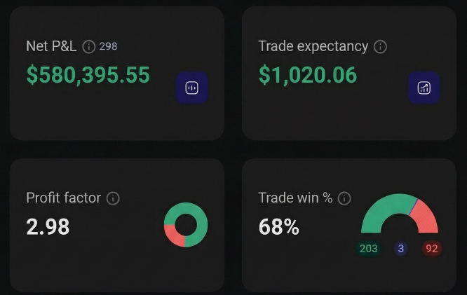Click the Net P&L info icon
The height and width of the screenshot is (295, 467).
tap(88, 47)
